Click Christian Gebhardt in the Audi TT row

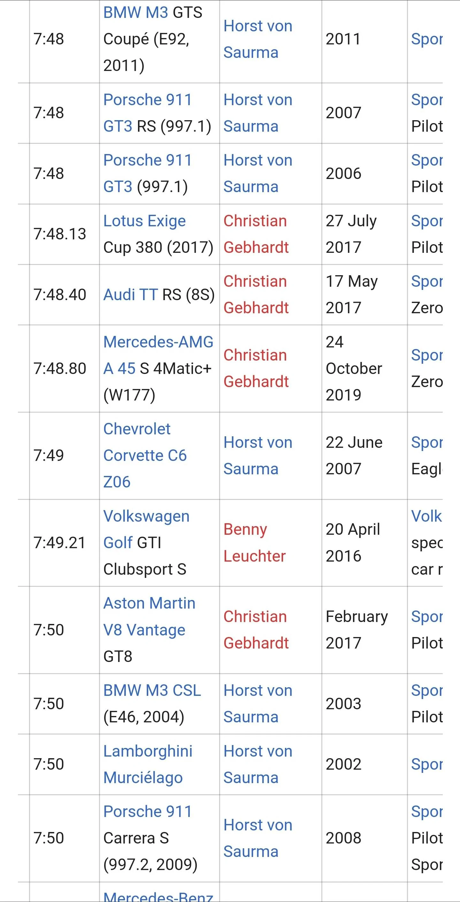click(x=256, y=294)
